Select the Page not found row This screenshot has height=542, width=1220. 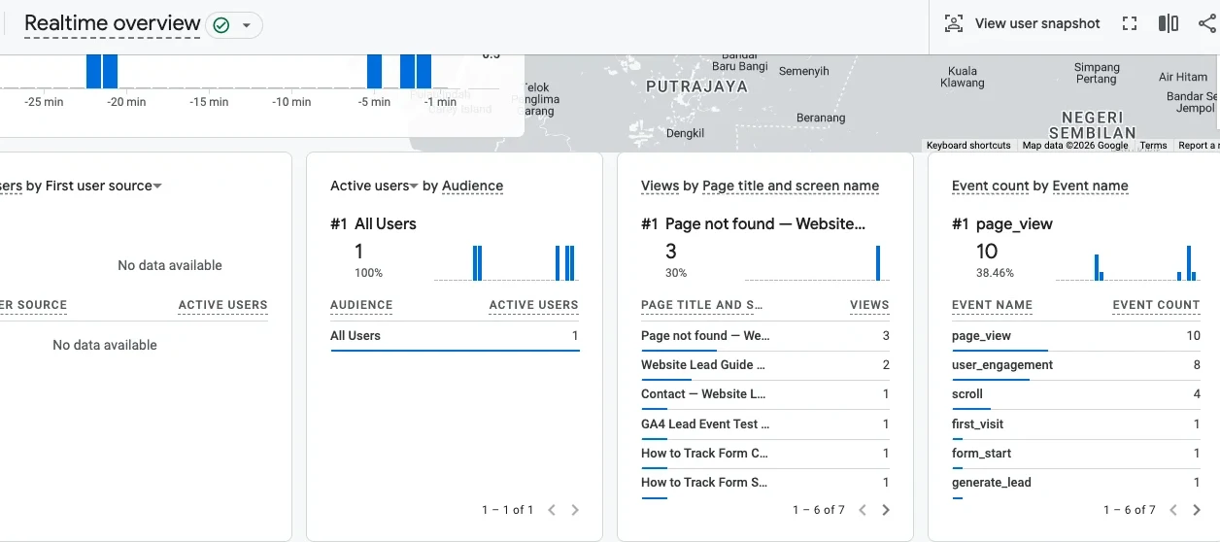pos(765,336)
